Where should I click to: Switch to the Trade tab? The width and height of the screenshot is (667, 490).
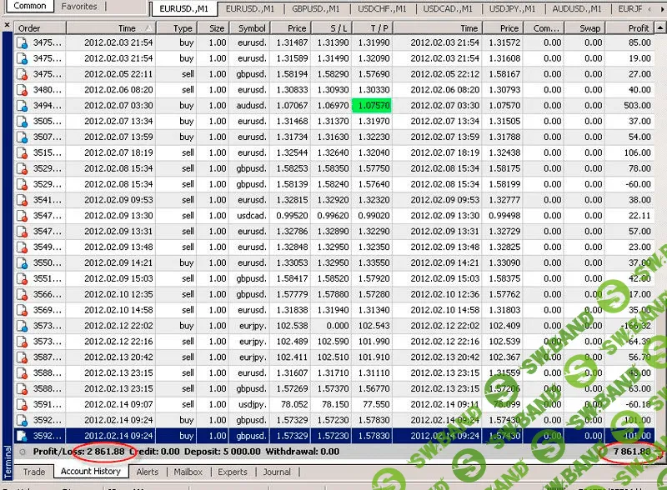click(34, 472)
